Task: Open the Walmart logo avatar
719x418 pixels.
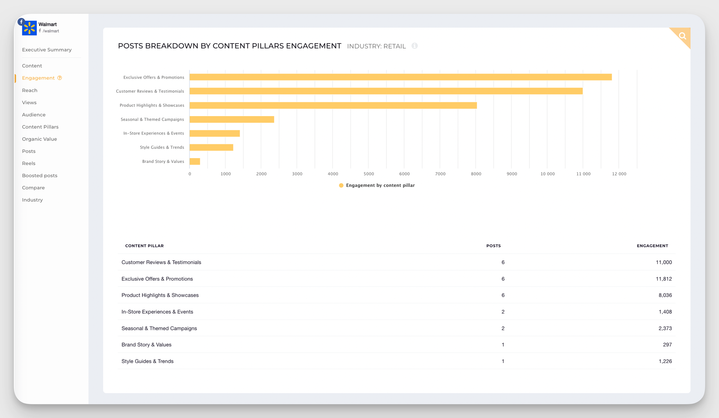Action: (30, 28)
